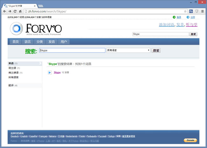Switch site language to Italiano
Image resolution: width=207 pixels, height=148 pixels.
pyautogui.click(x=53, y=136)
